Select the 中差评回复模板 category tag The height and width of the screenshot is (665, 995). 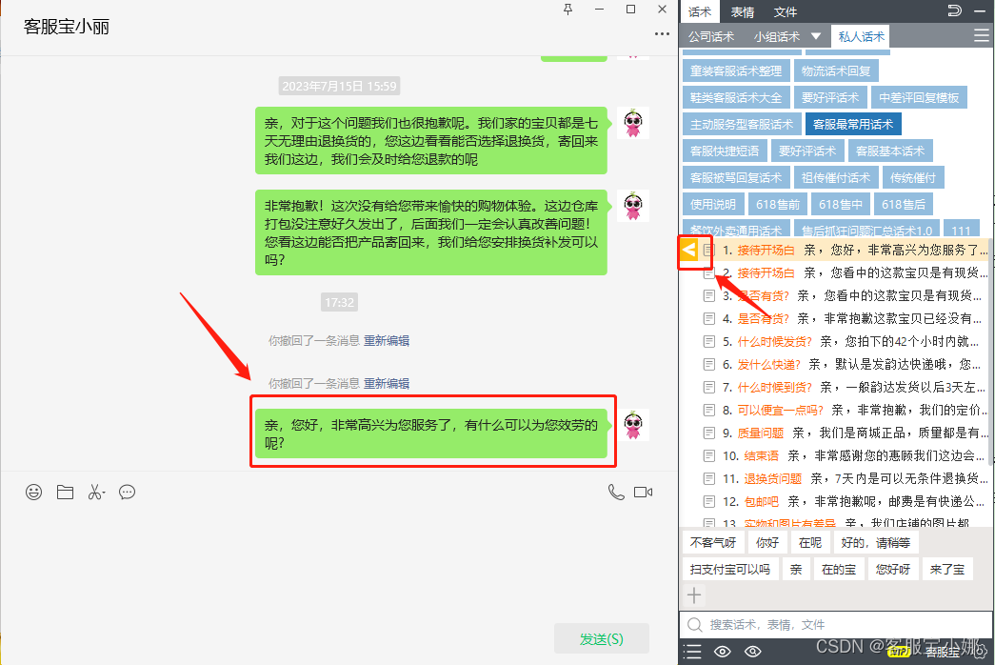[x=919, y=98]
